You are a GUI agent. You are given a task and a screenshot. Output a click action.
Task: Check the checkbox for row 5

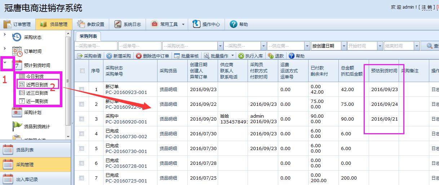81,148
